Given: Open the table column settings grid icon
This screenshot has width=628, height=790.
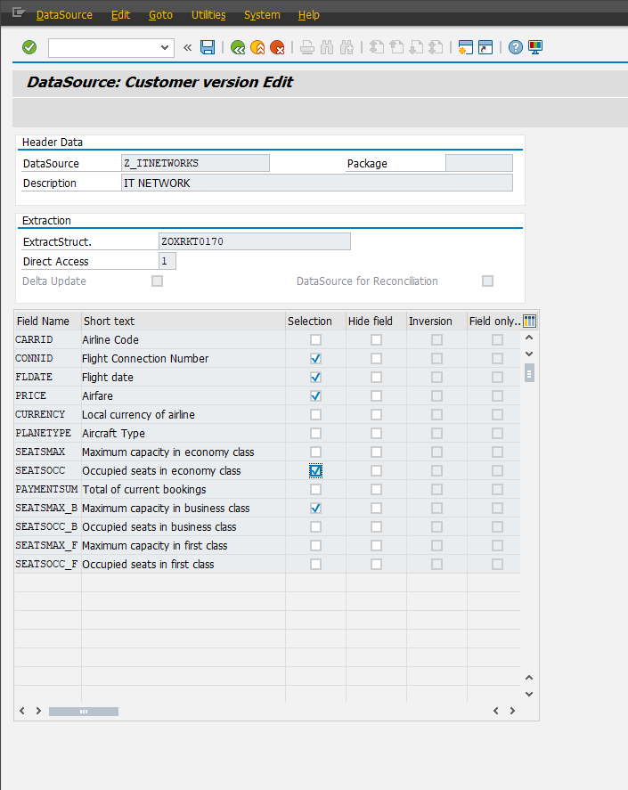Looking at the screenshot, I should coord(529,322).
